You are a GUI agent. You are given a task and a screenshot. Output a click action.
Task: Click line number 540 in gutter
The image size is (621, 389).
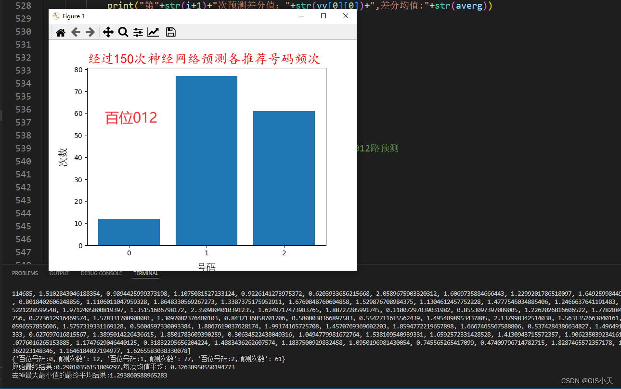click(24, 161)
